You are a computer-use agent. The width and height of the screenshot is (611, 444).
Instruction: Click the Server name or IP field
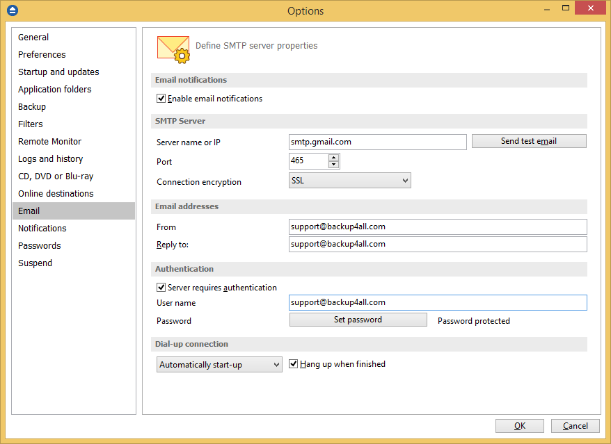[377, 142]
